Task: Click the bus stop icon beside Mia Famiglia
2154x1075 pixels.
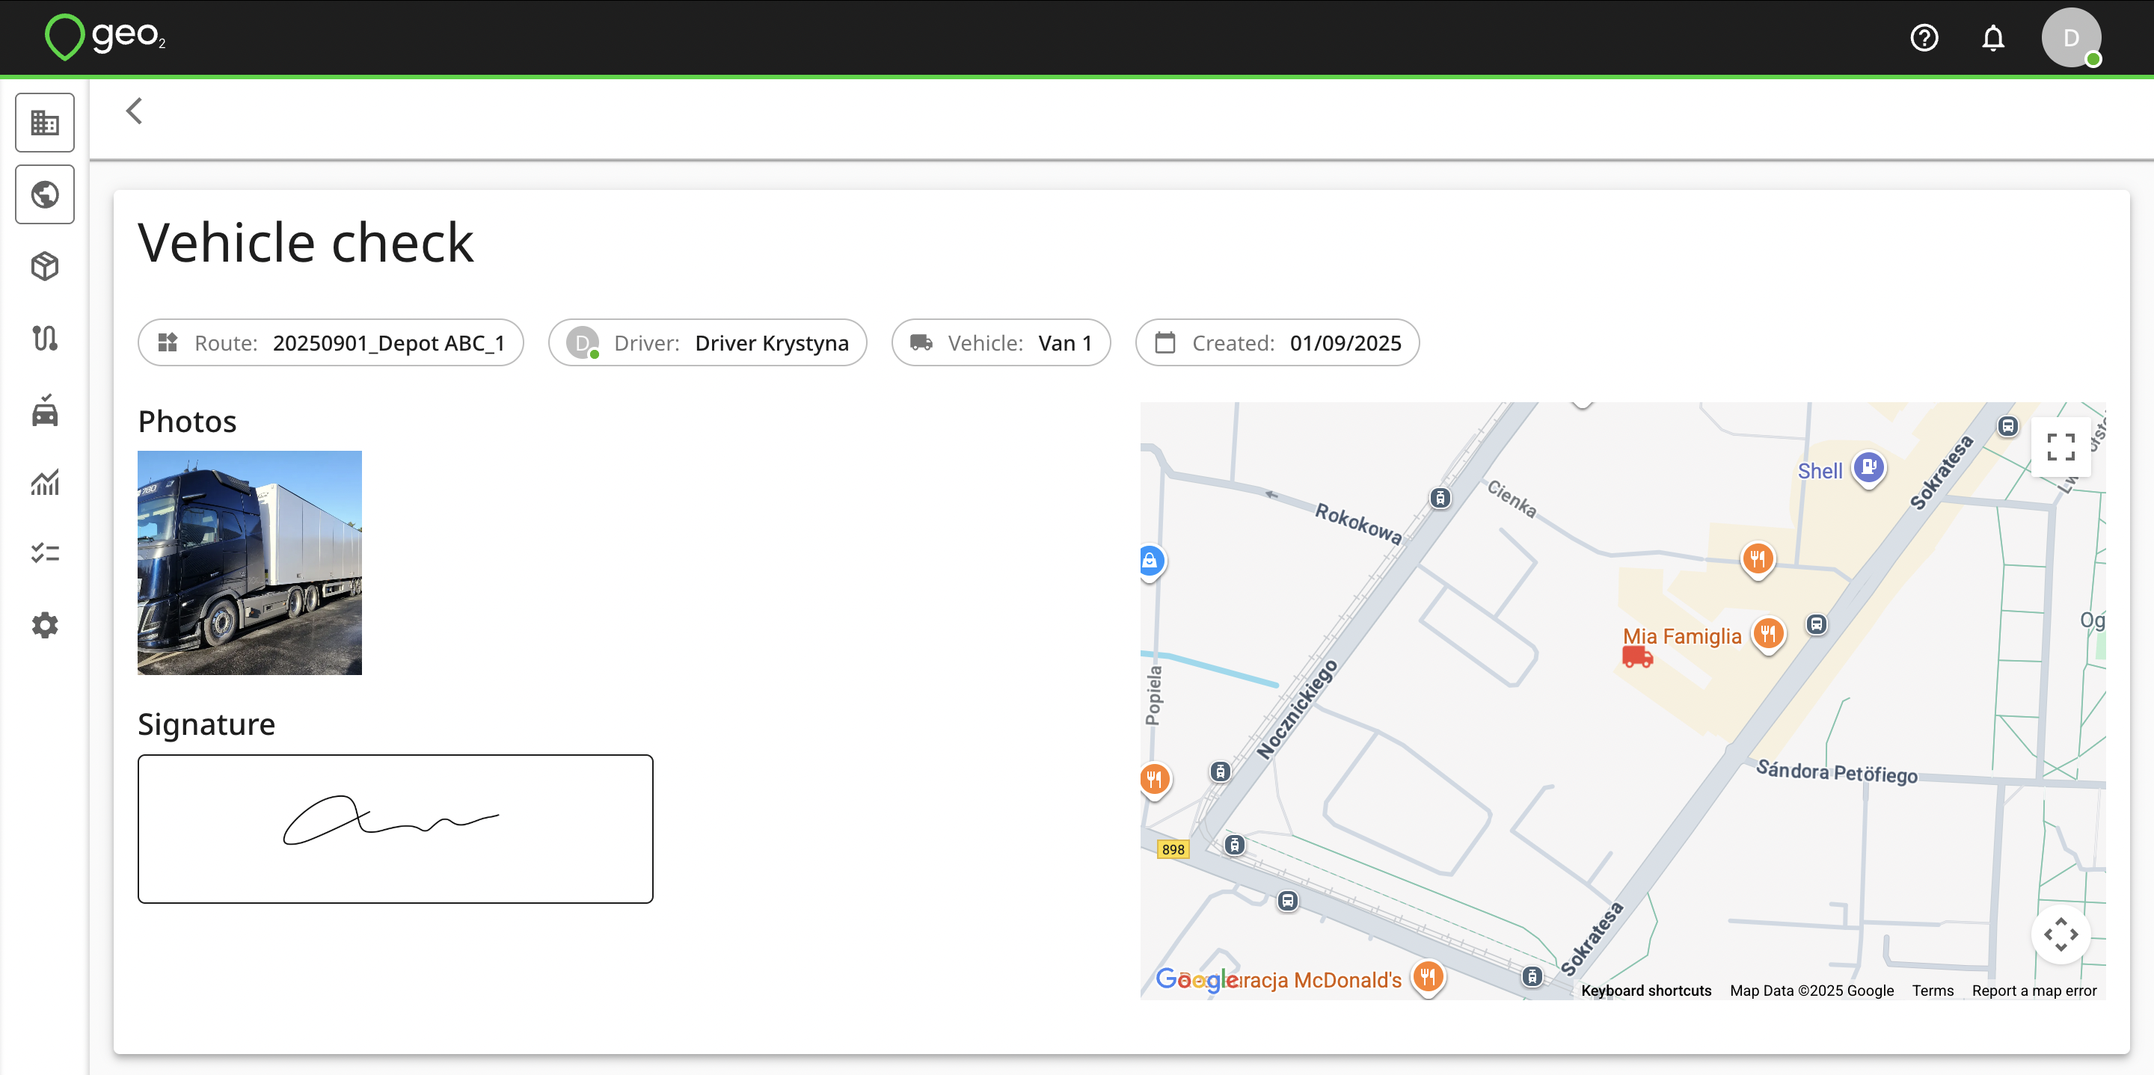Action: click(x=1816, y=624)
